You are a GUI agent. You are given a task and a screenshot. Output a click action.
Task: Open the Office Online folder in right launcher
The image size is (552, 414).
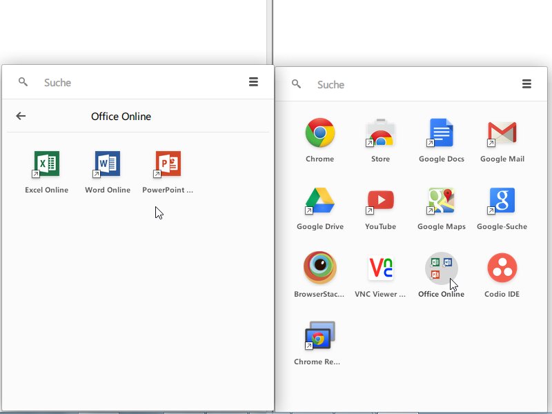pyautogui.click(x=442, y=268)
